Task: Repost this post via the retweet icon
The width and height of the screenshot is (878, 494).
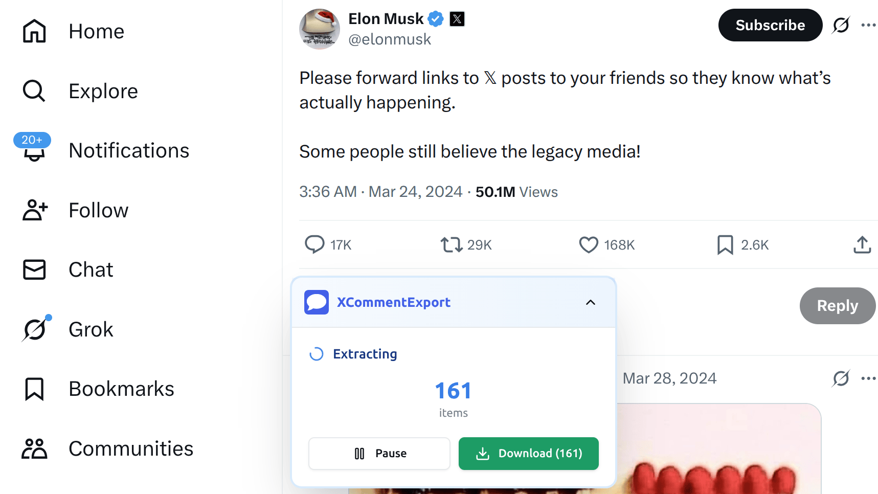Action: pyautogui.click(x=452, y=244)
